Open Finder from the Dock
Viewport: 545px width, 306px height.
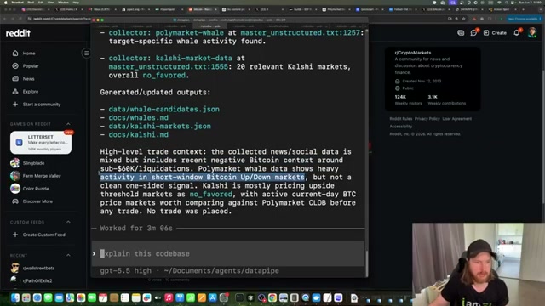[x=15, y=297]
